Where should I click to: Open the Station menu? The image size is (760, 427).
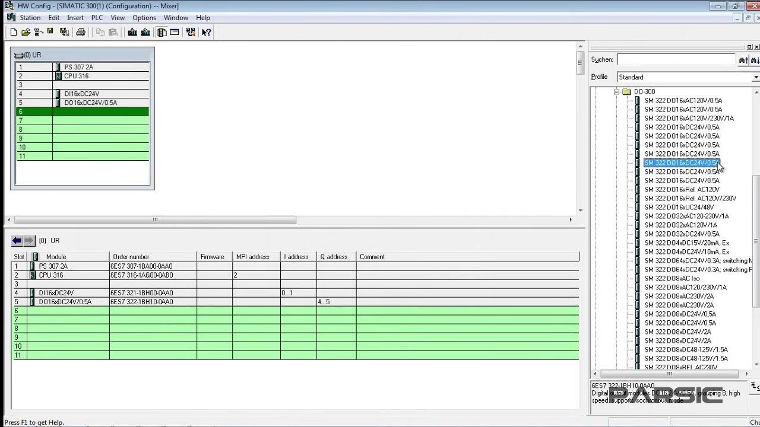(x=30, y=18)
